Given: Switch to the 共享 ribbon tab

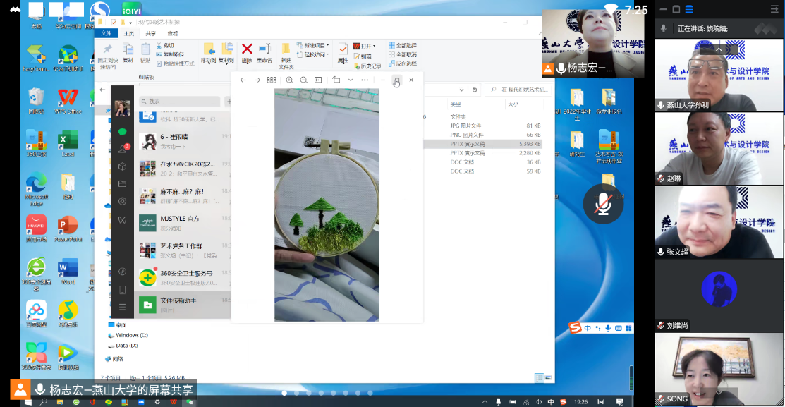Looking at the screenshot, I should [x=151, y=33].
